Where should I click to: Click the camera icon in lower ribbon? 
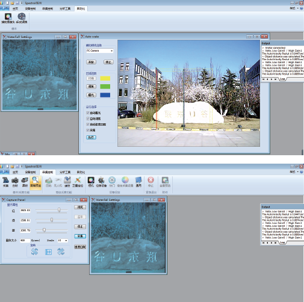pyautogui.click(x=15, y=182)
